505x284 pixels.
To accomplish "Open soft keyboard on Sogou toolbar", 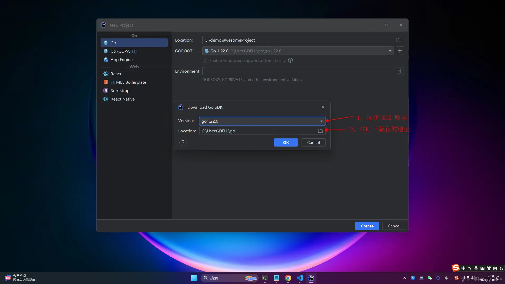I will click(x=482, y=268).
